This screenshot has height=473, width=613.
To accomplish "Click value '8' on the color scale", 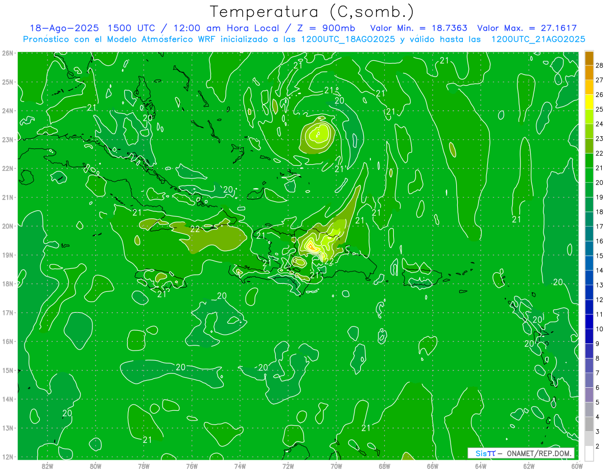I will pos(598,358).
